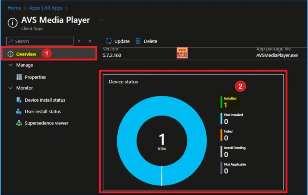Click the Overview info circle icon
This screenshot has height=195, width=308.
click(x=11, y=54)
